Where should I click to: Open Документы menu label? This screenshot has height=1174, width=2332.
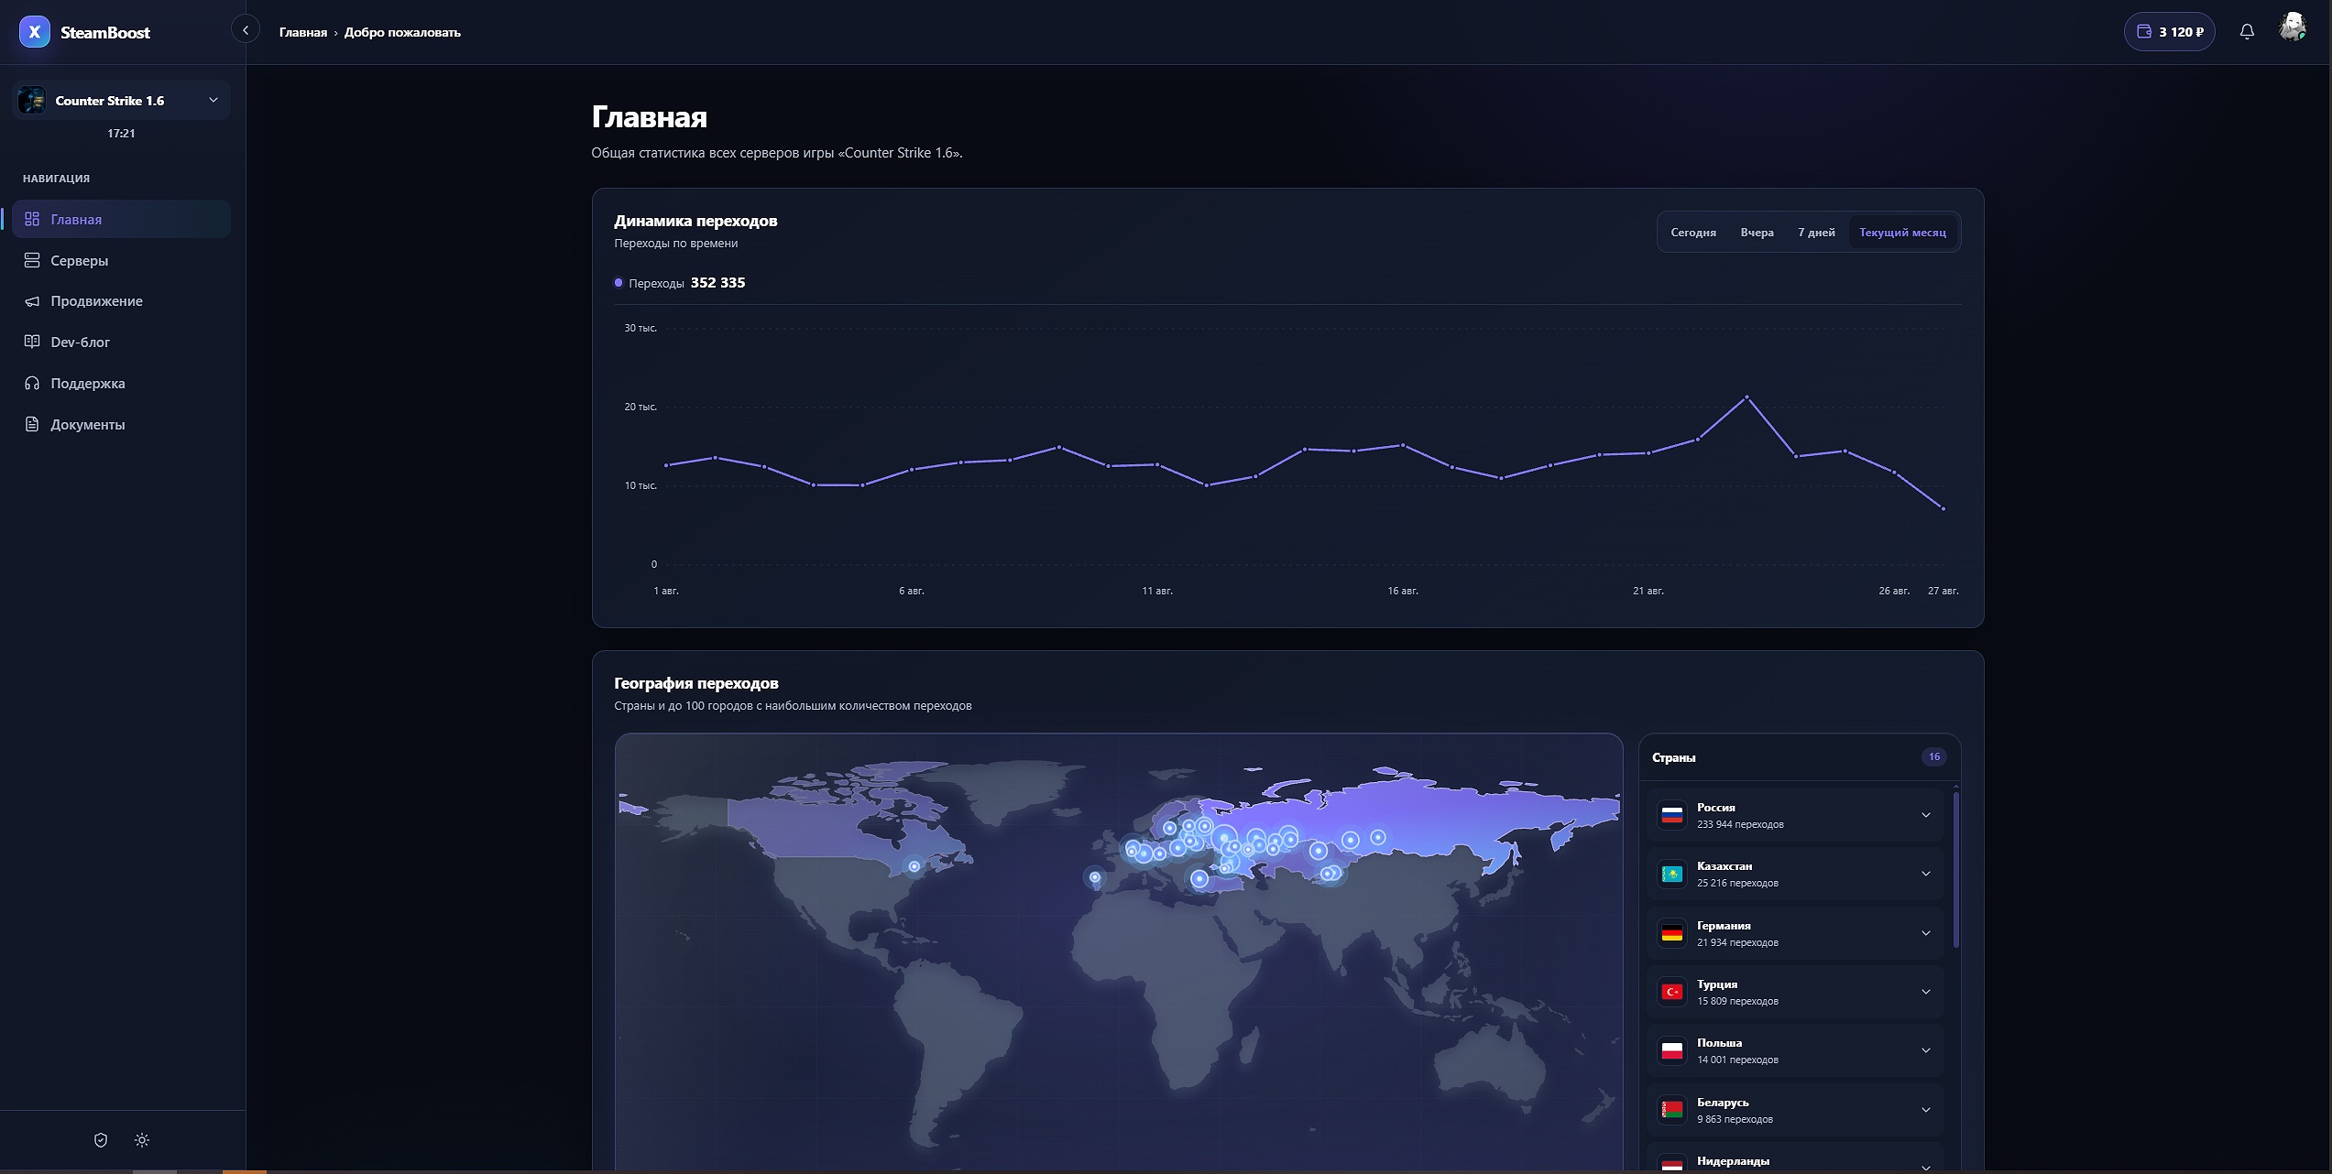(88, 425)
